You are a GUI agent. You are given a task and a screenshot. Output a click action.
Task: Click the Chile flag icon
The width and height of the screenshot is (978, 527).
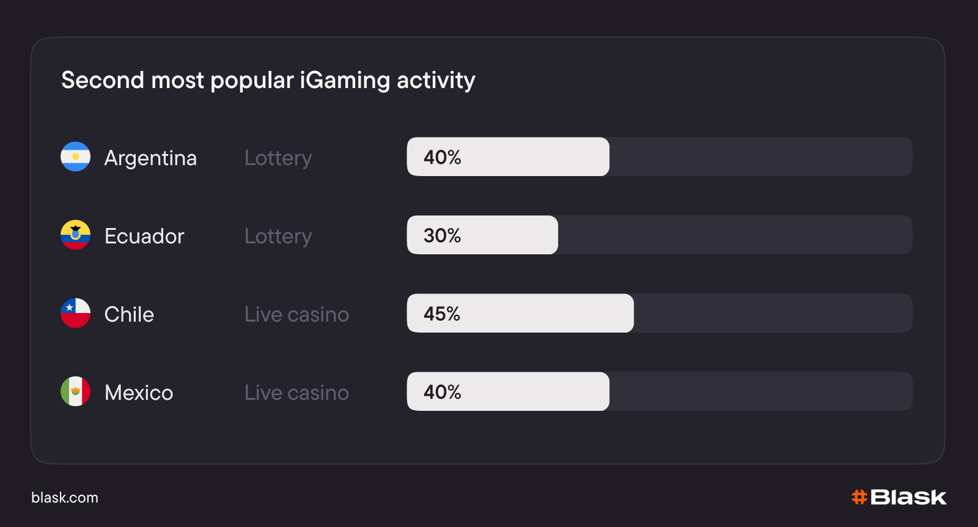(75, 313)
